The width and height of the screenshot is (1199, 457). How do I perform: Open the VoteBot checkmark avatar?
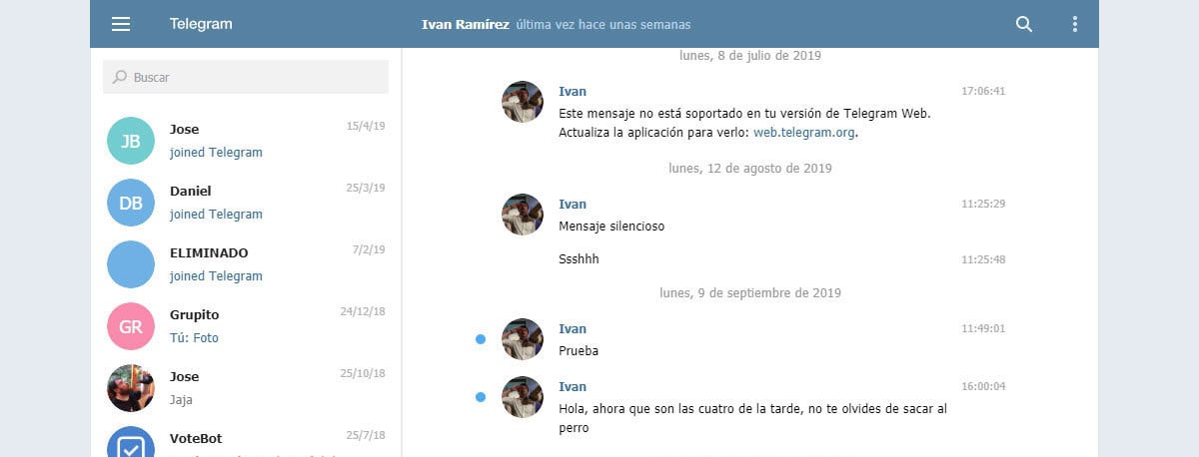[131, 444]
